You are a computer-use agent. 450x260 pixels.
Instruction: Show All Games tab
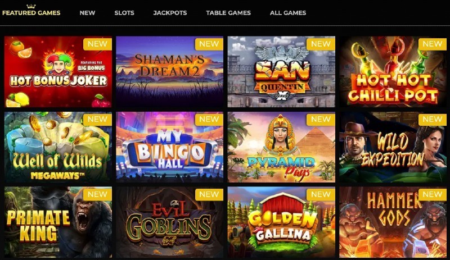(x=288, y=13)
